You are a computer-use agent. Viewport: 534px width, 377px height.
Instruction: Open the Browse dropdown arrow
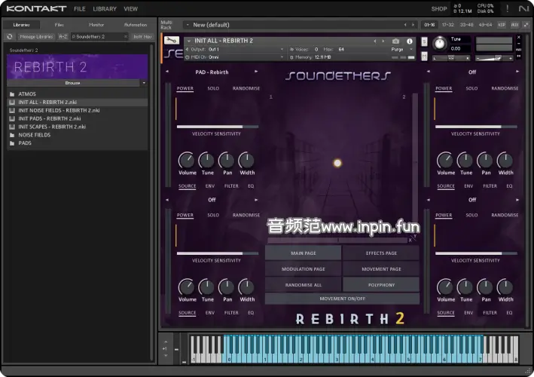coord(143,83)
